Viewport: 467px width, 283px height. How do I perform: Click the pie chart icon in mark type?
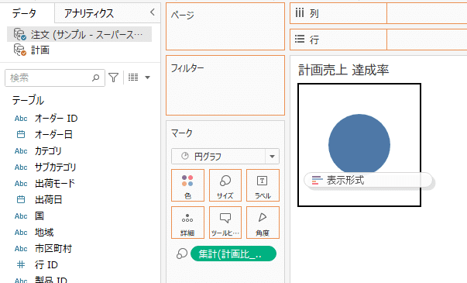[185, 156]
